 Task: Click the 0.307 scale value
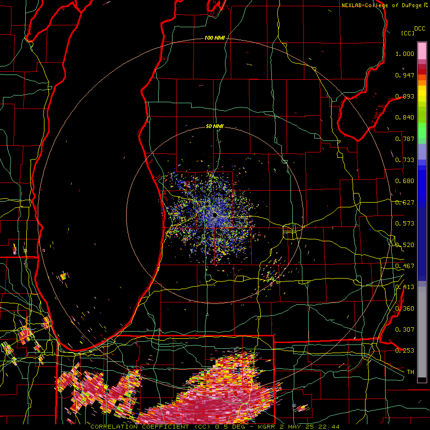point(405,330)
